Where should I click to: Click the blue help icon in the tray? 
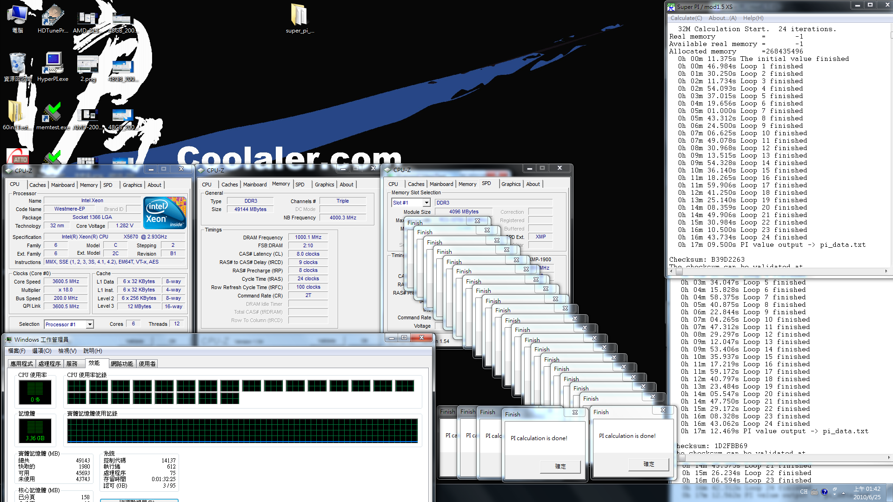[825, 492]
